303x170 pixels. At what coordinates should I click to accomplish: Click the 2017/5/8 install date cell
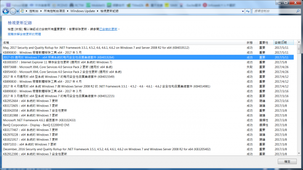(281, 62)
